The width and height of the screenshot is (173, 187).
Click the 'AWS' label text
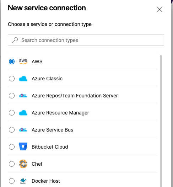(37, 62)
